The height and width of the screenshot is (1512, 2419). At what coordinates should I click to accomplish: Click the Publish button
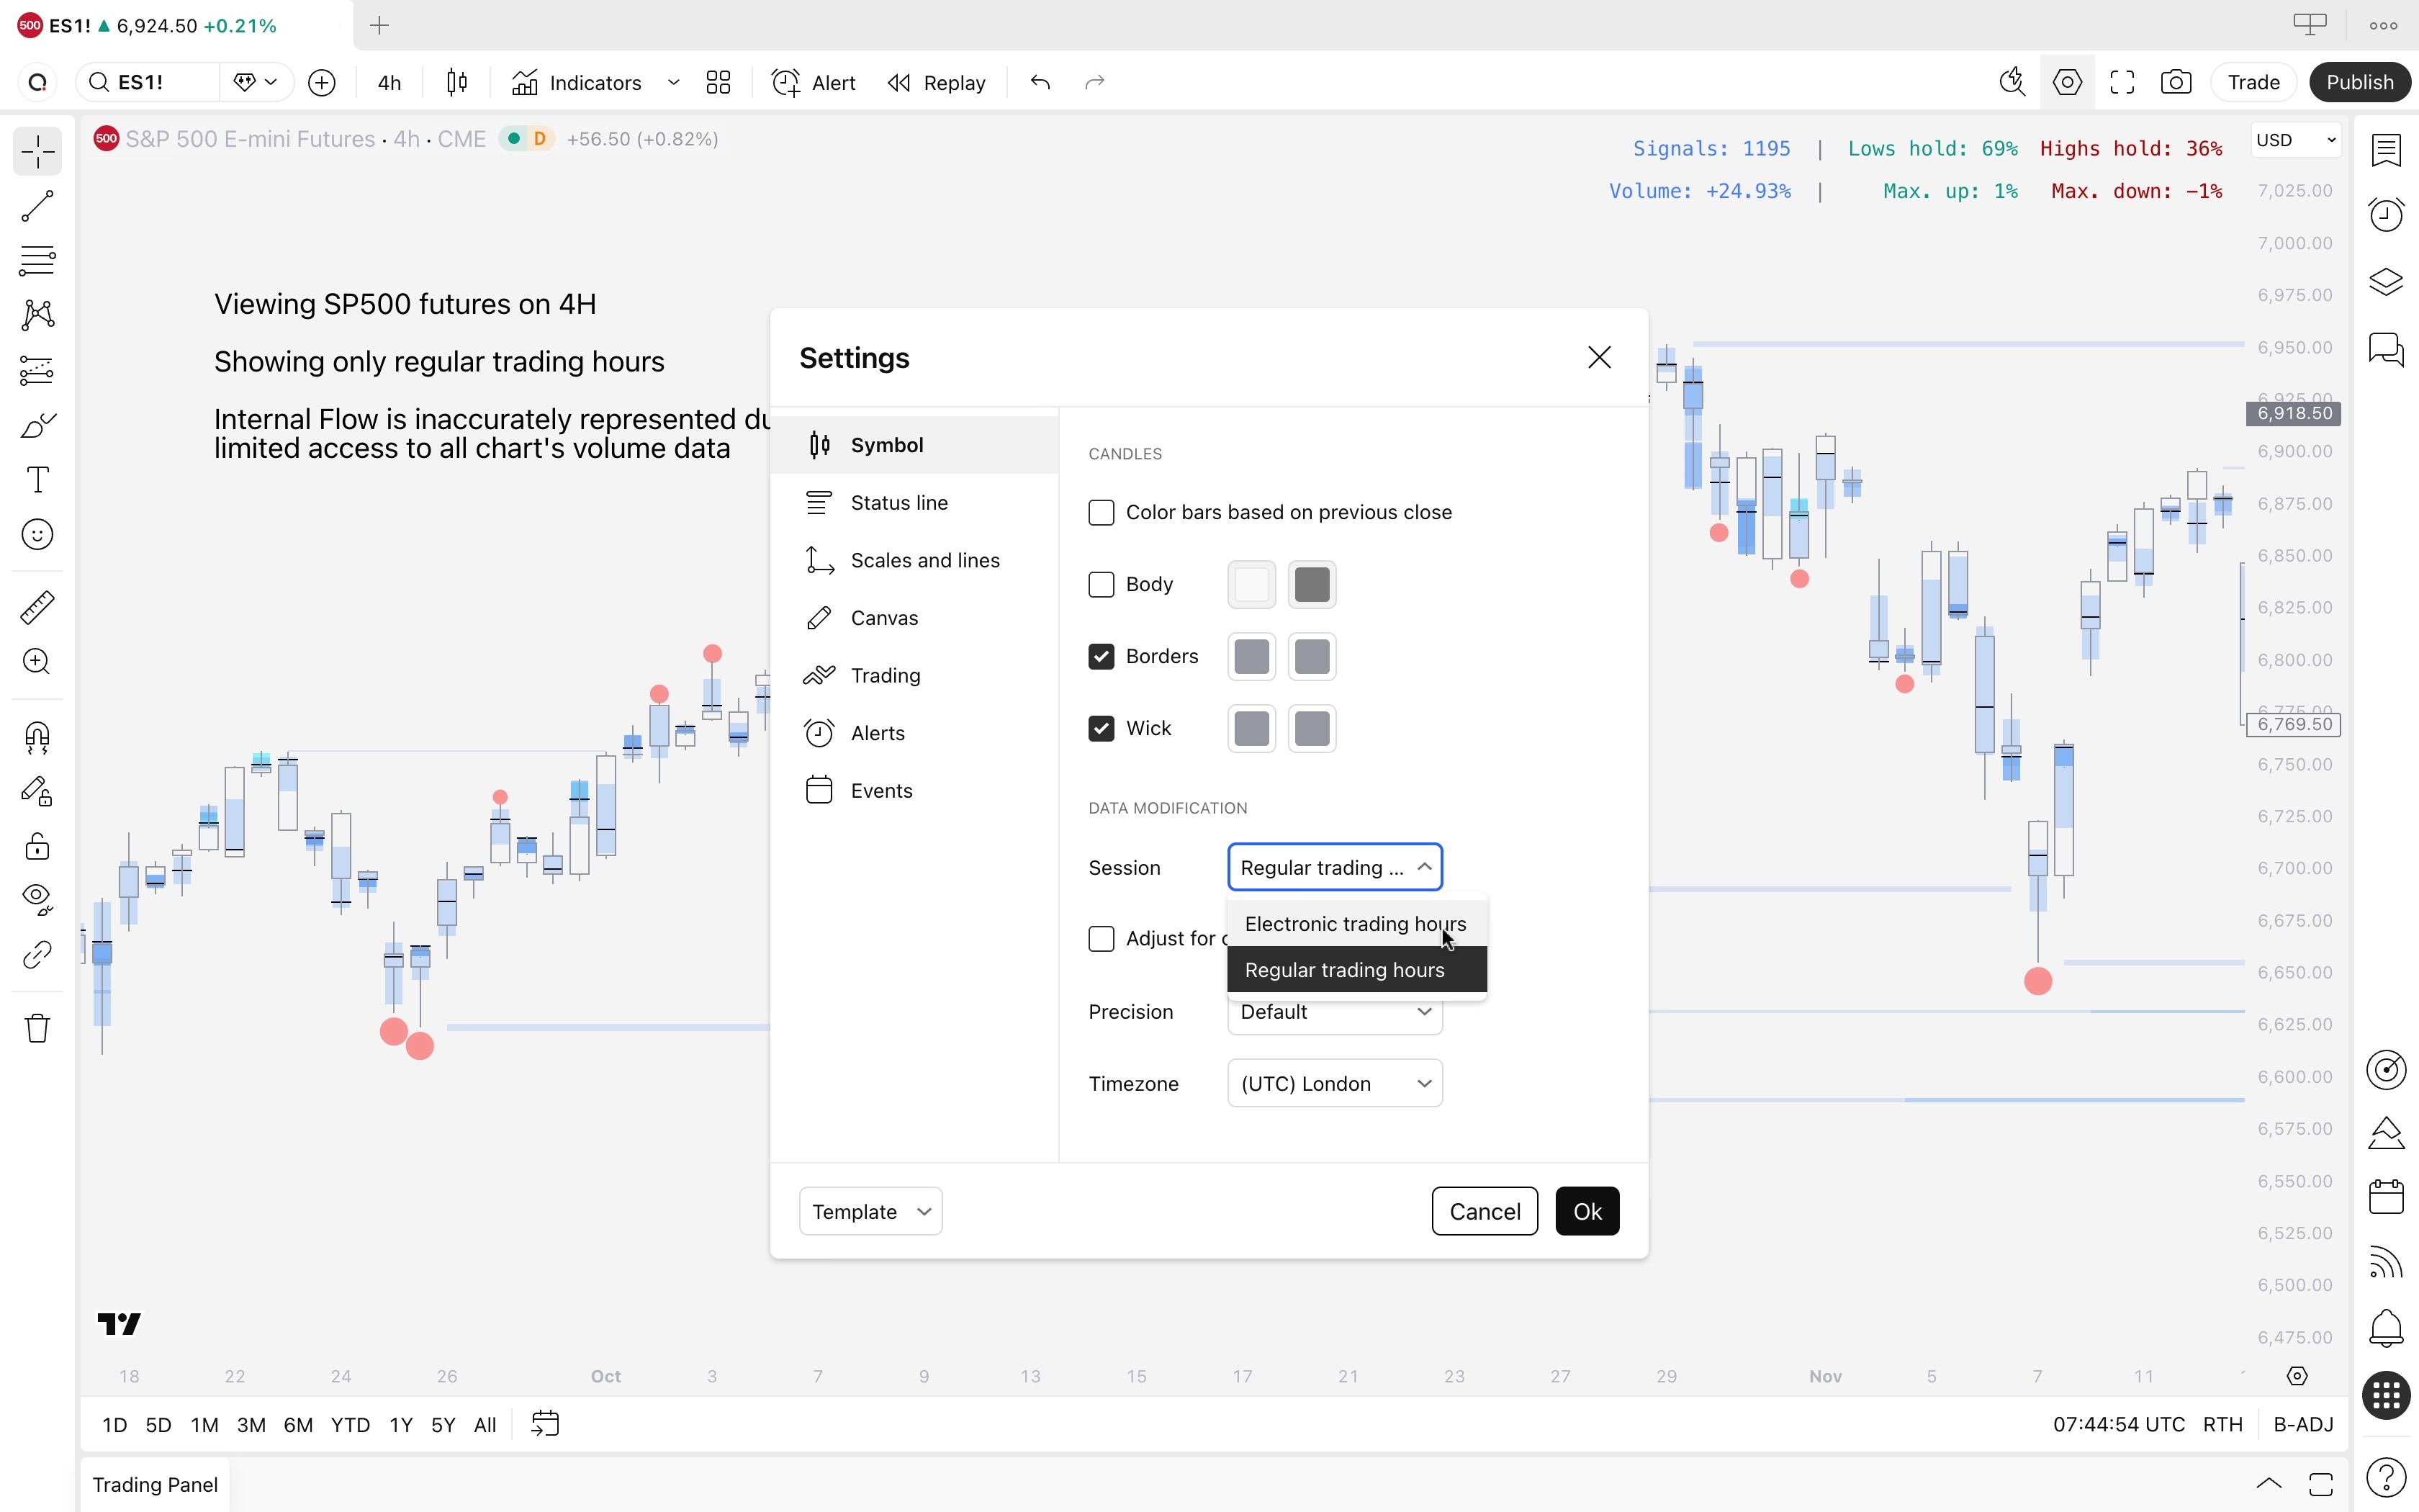tap(2360, 82)
